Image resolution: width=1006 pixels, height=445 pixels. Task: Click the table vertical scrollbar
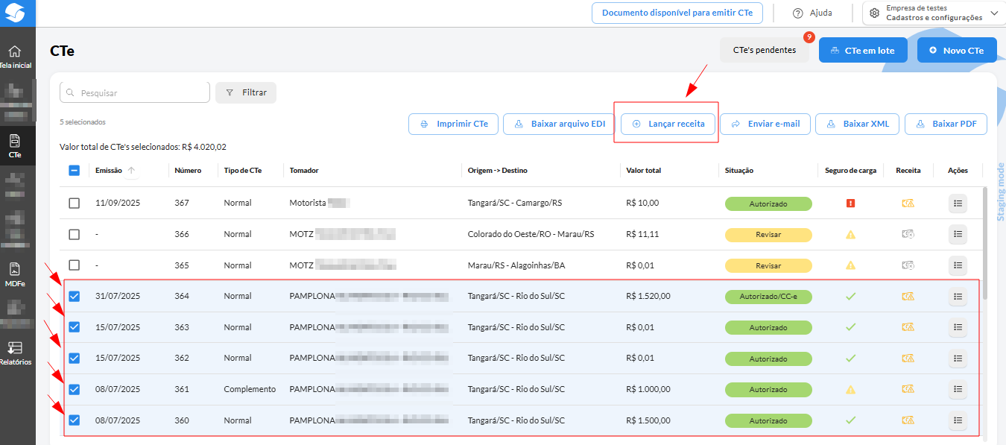tap(986, 242)
